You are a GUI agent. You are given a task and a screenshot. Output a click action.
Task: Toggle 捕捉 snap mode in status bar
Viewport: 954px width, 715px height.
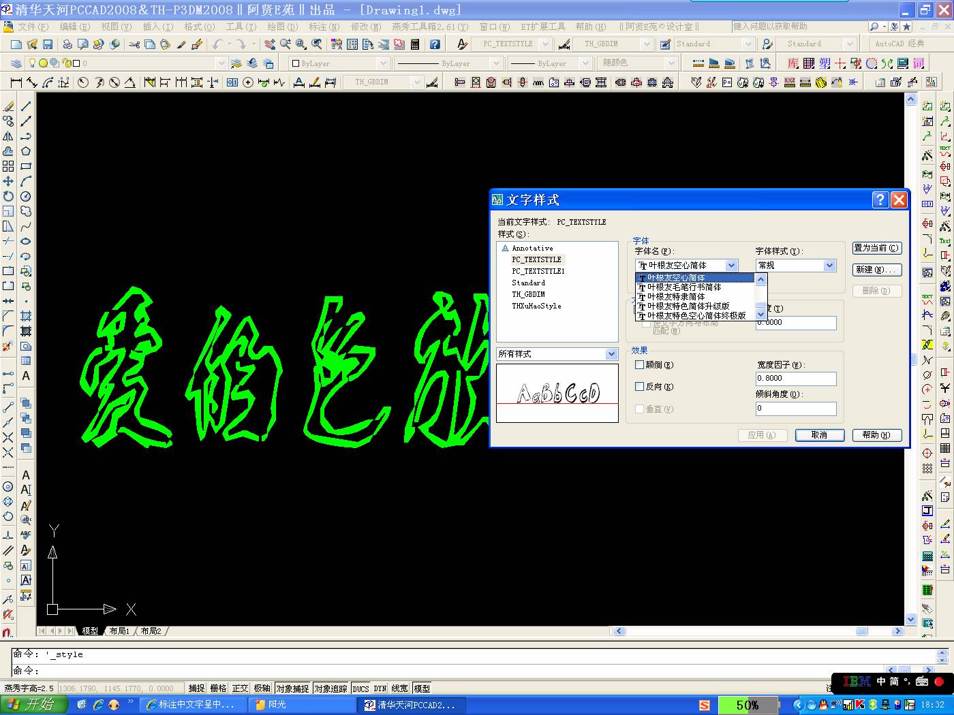[x=196, y=688]
